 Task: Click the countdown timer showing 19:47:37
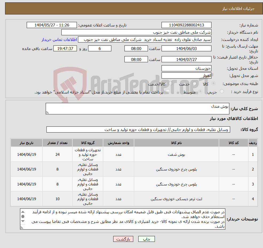click(65, 48)
